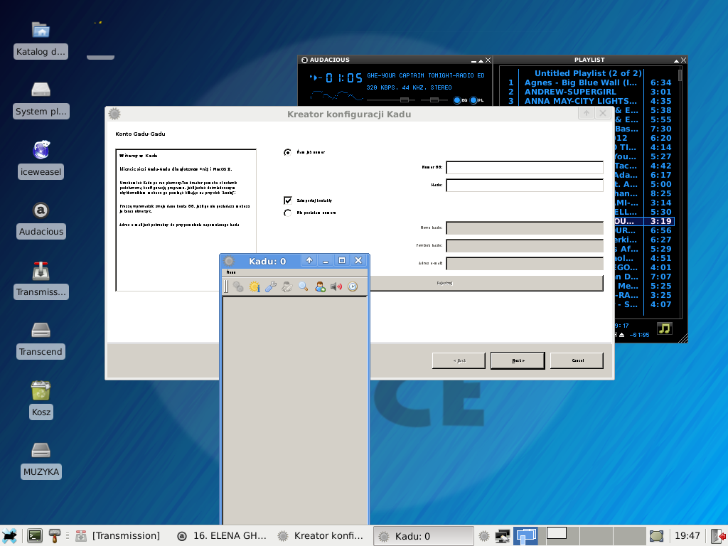Click the playlist scrollbar handle
This screenshot has height=546, width=728.
(x=680, y=75)
